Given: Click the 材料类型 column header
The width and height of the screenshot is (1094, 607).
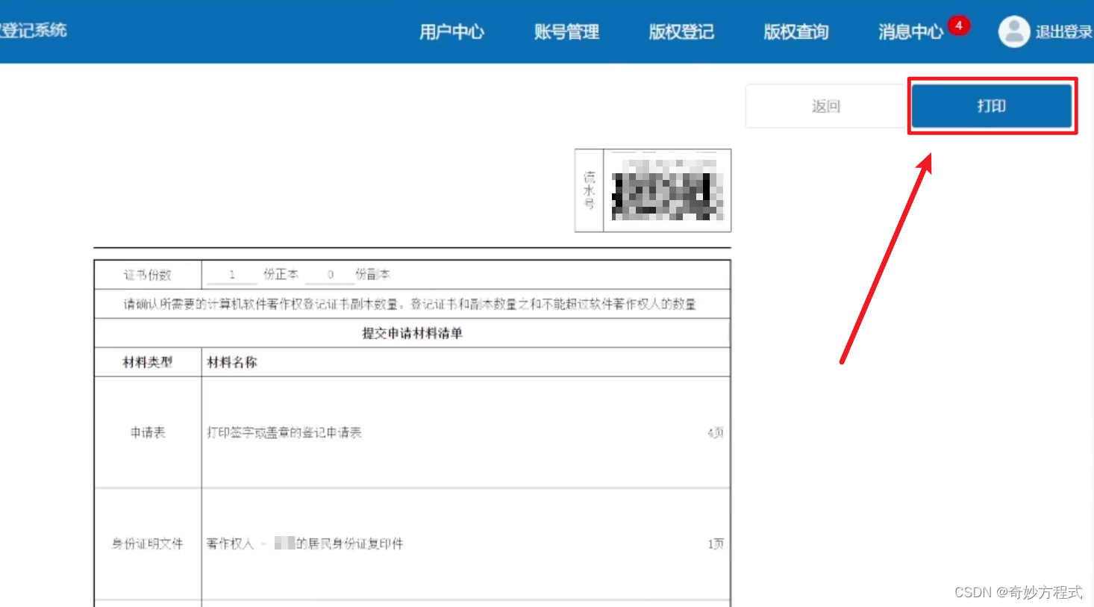Looking at the screenshot, I should [148, 362].
